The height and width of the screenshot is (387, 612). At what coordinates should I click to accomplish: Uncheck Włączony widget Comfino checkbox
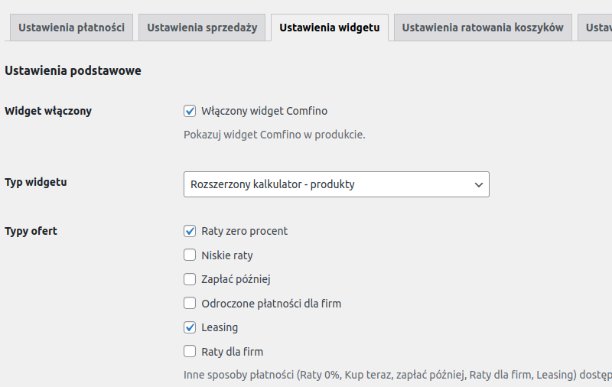[190, 111]
